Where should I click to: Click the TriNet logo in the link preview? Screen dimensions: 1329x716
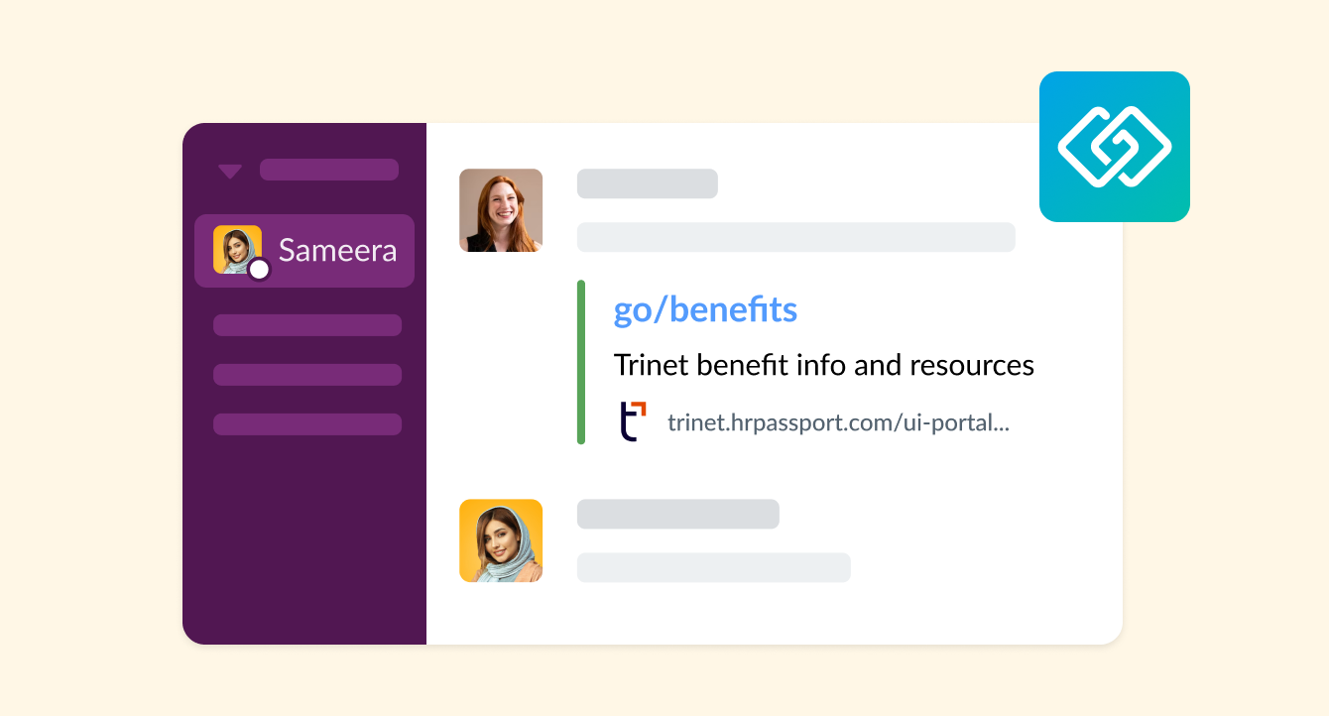[632, 419]
